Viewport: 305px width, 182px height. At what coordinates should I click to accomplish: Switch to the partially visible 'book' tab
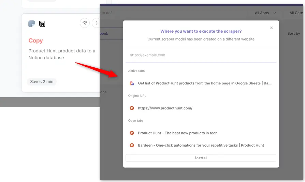click(104, 33)
